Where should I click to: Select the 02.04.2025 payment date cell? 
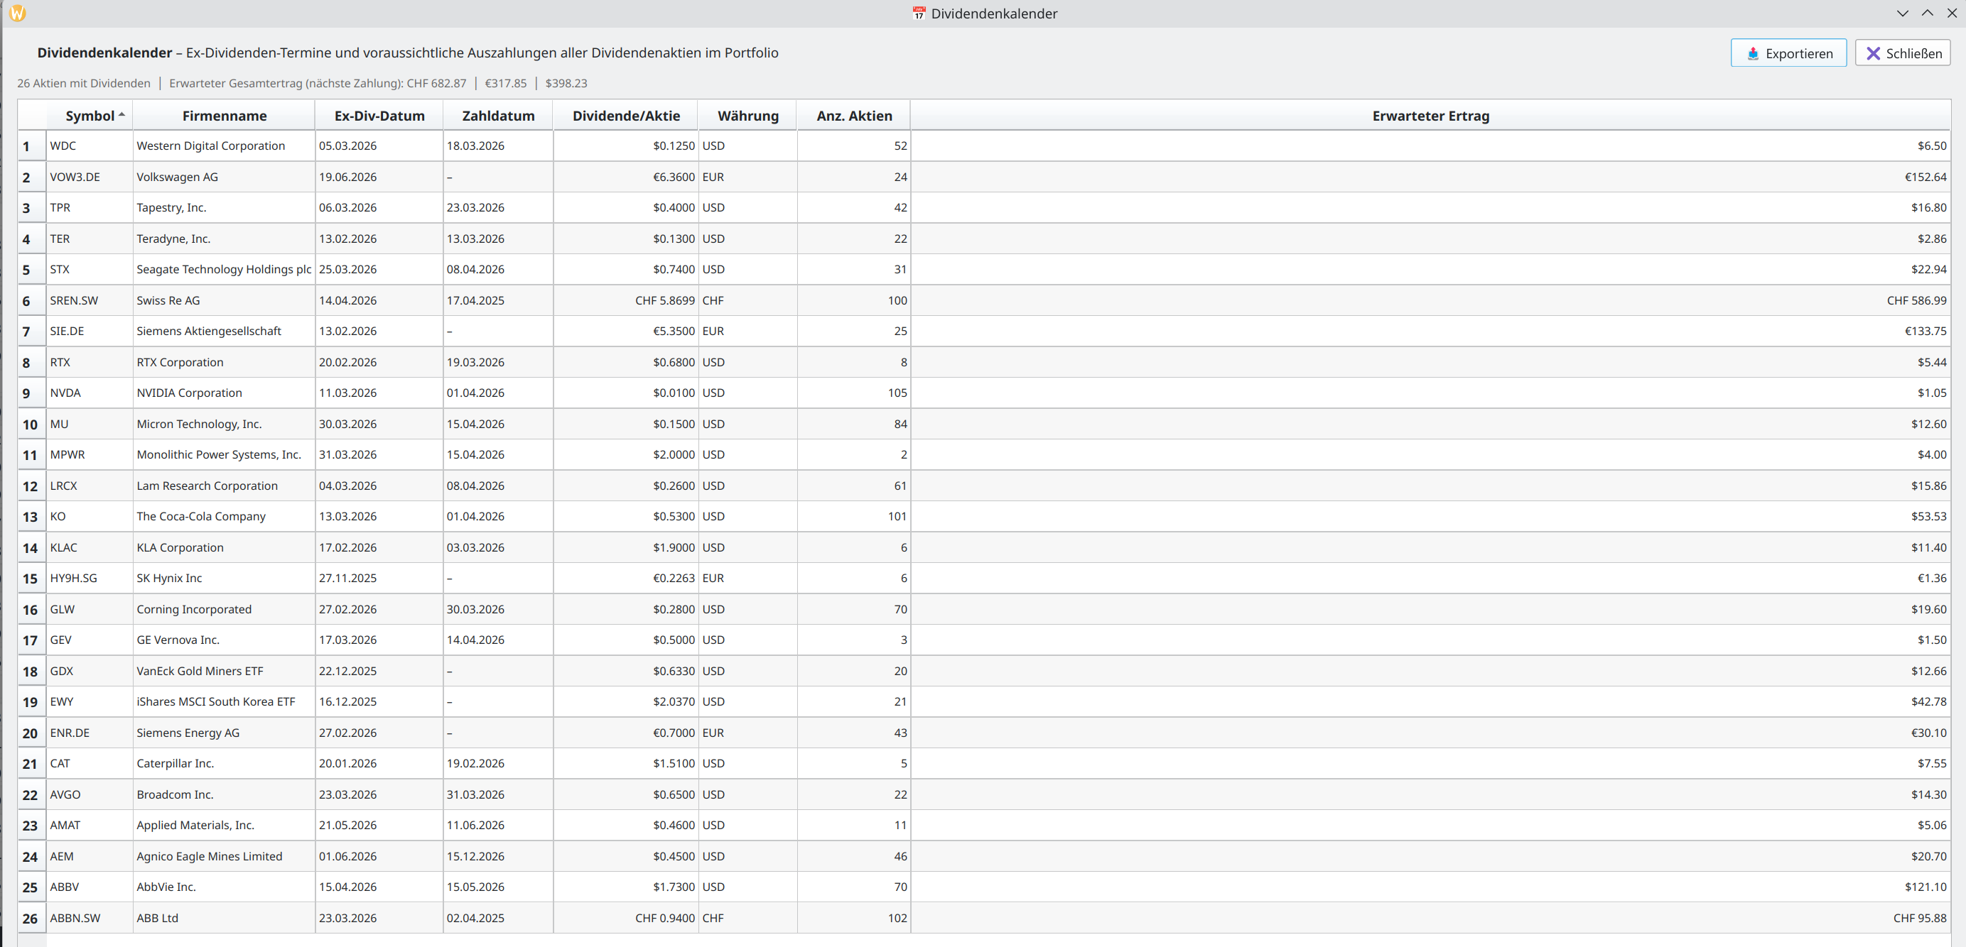tap(498, 918)
